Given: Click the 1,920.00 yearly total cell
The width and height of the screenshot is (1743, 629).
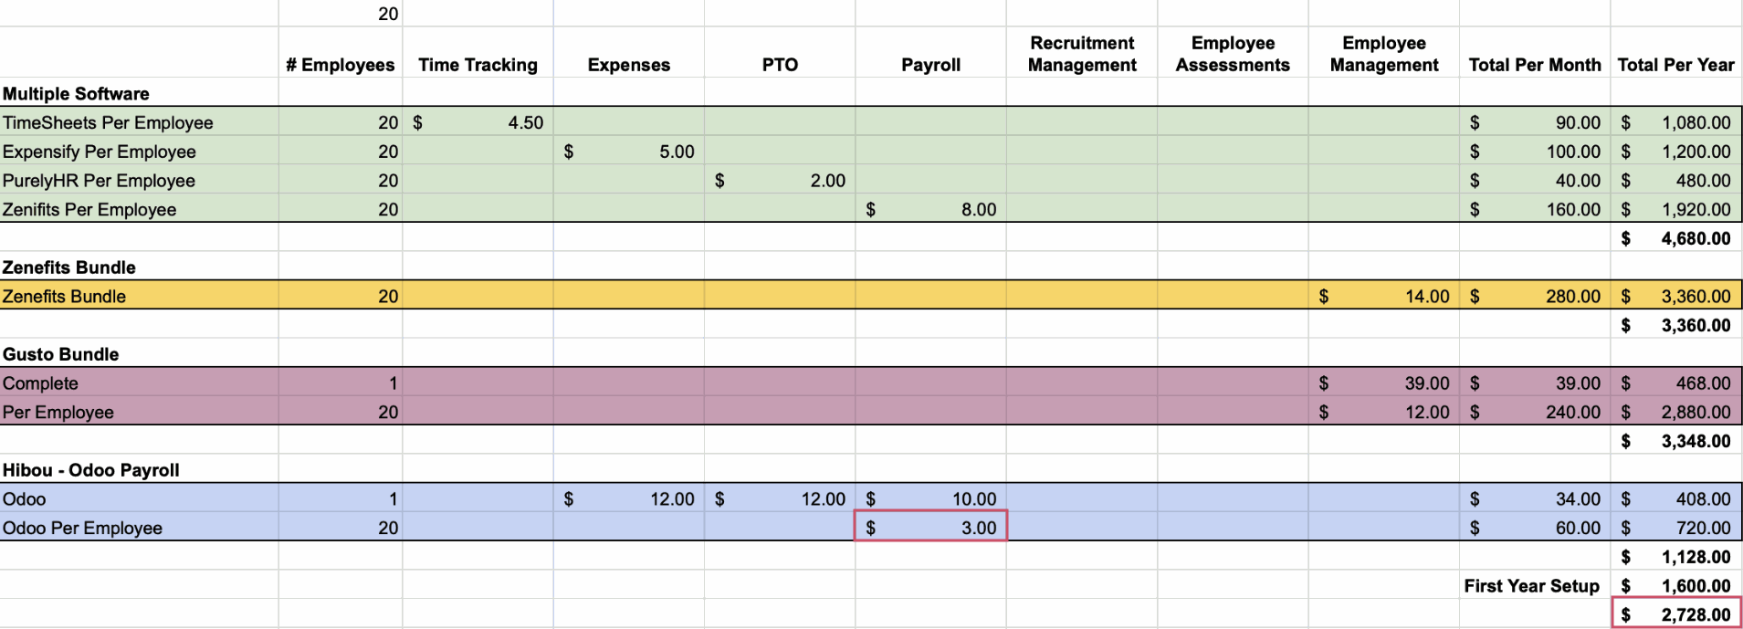Looking at the screenshot, I should (1675, 209).
